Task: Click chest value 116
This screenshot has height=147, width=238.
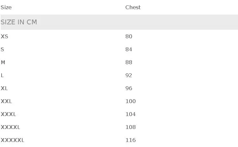Action: click(130, 140)
